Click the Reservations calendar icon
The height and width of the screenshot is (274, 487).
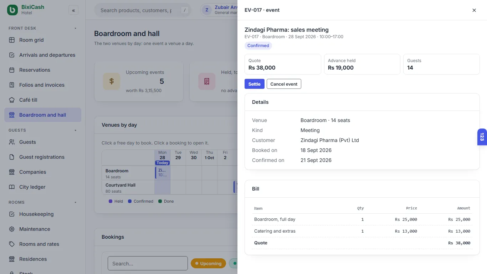tap(12, 70)
